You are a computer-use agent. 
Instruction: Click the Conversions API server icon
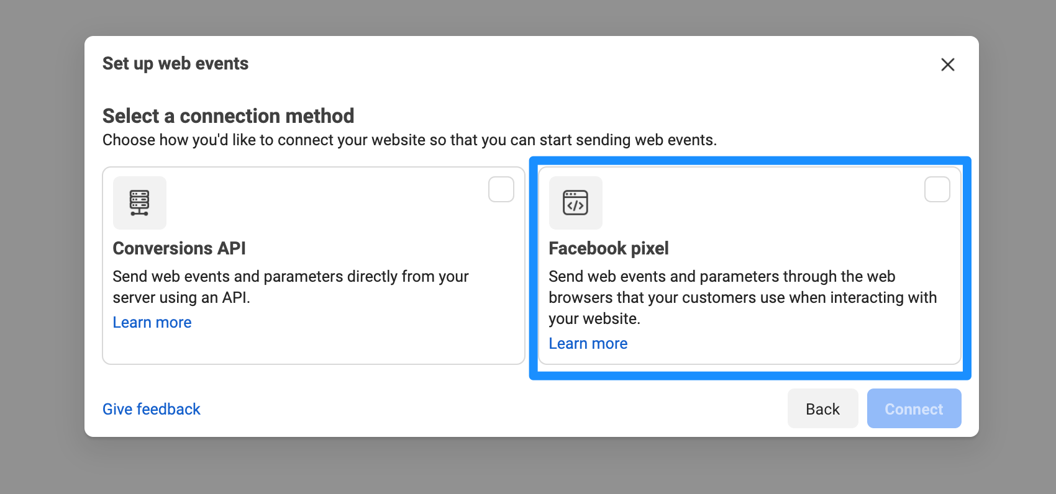[140, 203]
